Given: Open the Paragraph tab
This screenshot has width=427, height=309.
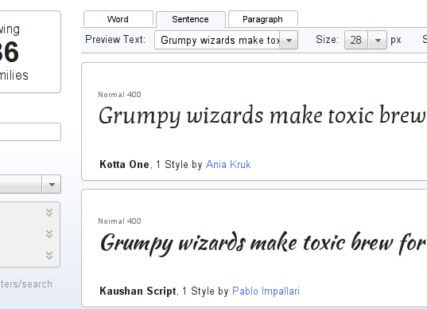Looking at the screenshot, I should point(262,19).
